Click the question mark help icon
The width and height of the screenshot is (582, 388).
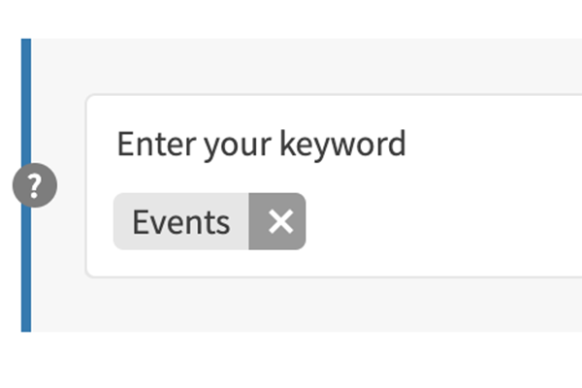click(34, 184)
